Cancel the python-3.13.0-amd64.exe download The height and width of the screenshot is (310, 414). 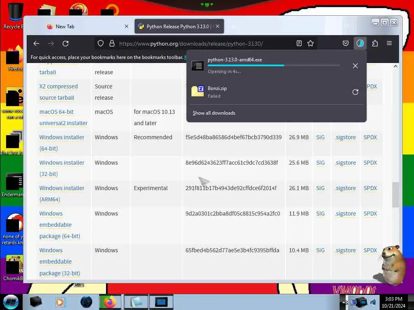355,66
